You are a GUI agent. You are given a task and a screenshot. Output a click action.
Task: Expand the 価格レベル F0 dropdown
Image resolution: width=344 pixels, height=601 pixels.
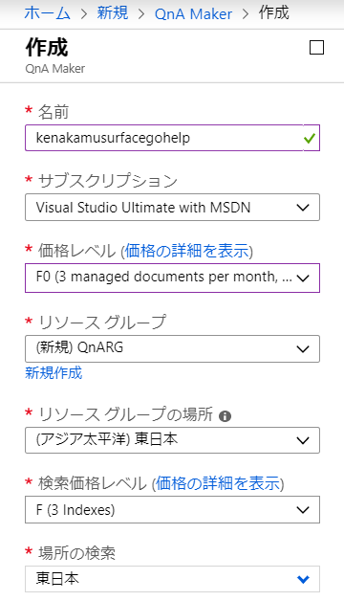173,278
